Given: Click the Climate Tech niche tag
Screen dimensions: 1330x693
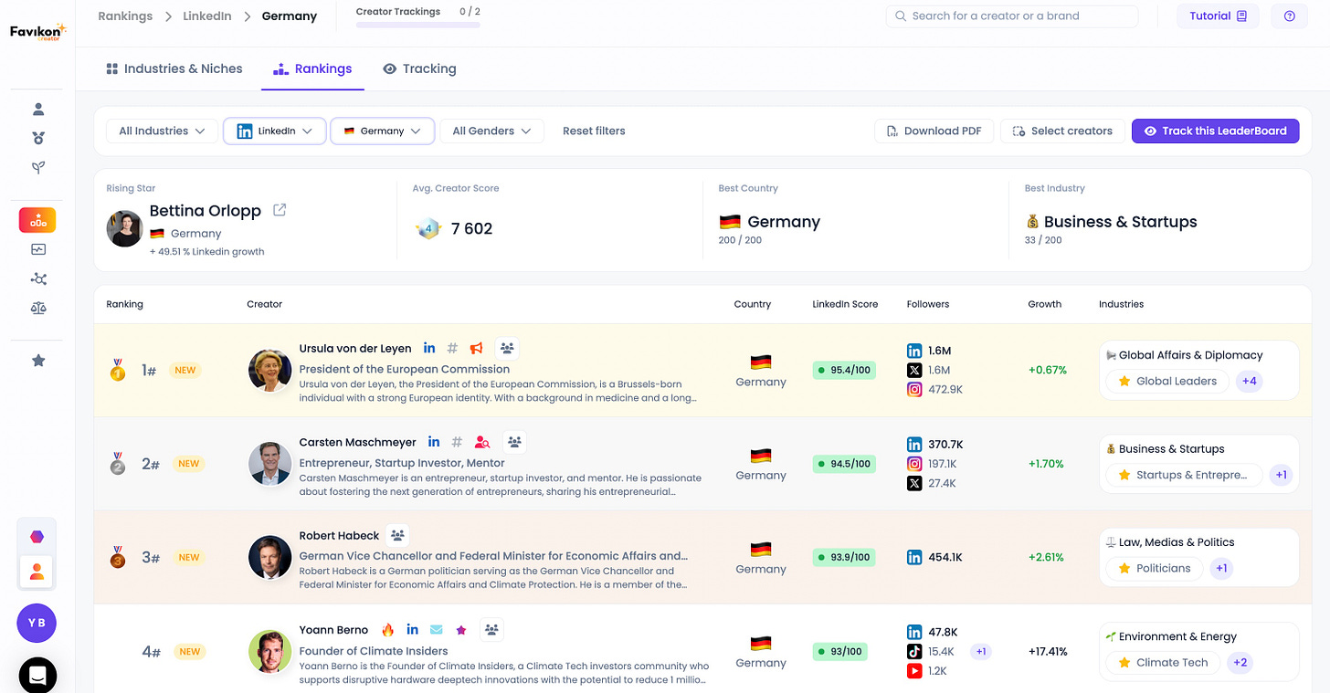Looking at the screenshot, I should coord(1162,663).
